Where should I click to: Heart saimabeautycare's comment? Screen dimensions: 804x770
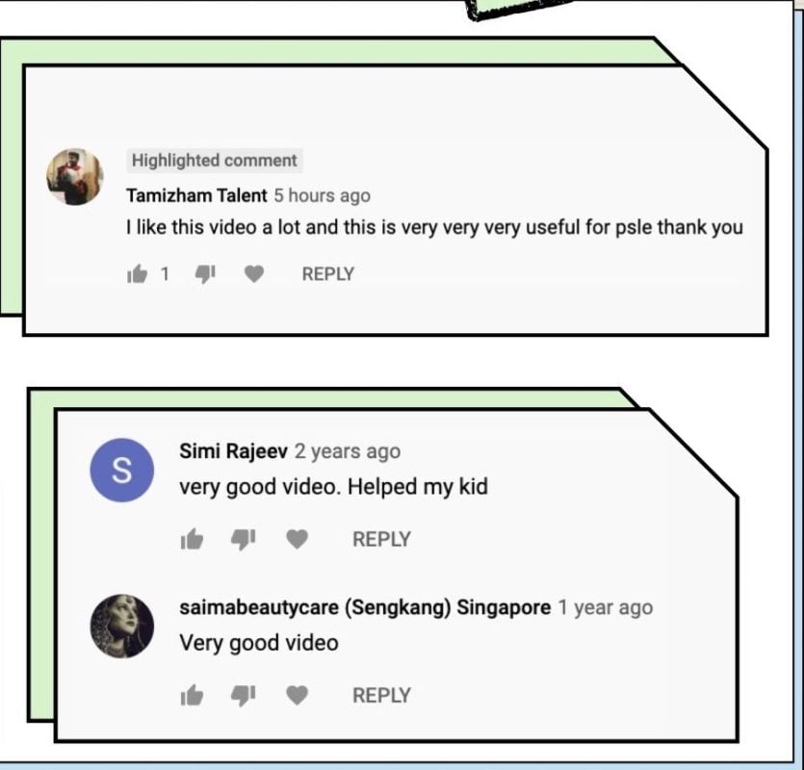[x=297, y=695]
